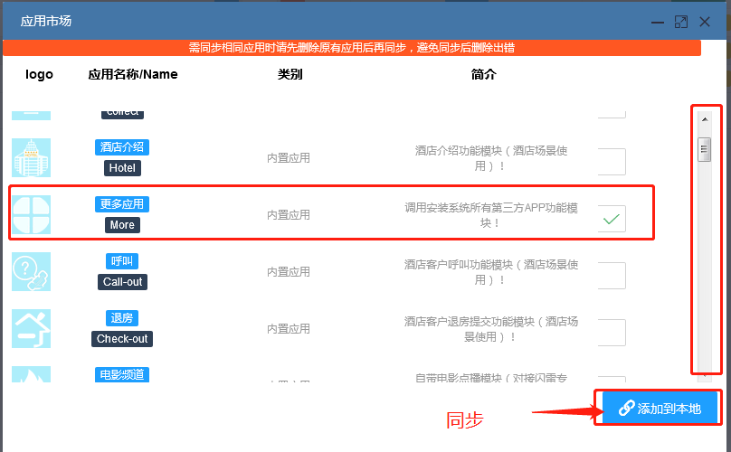This screenshot has width=731, height=452.
Task: Tick the checkbox for 酒店介绍 Hotel
Action: tap(612, 162)
